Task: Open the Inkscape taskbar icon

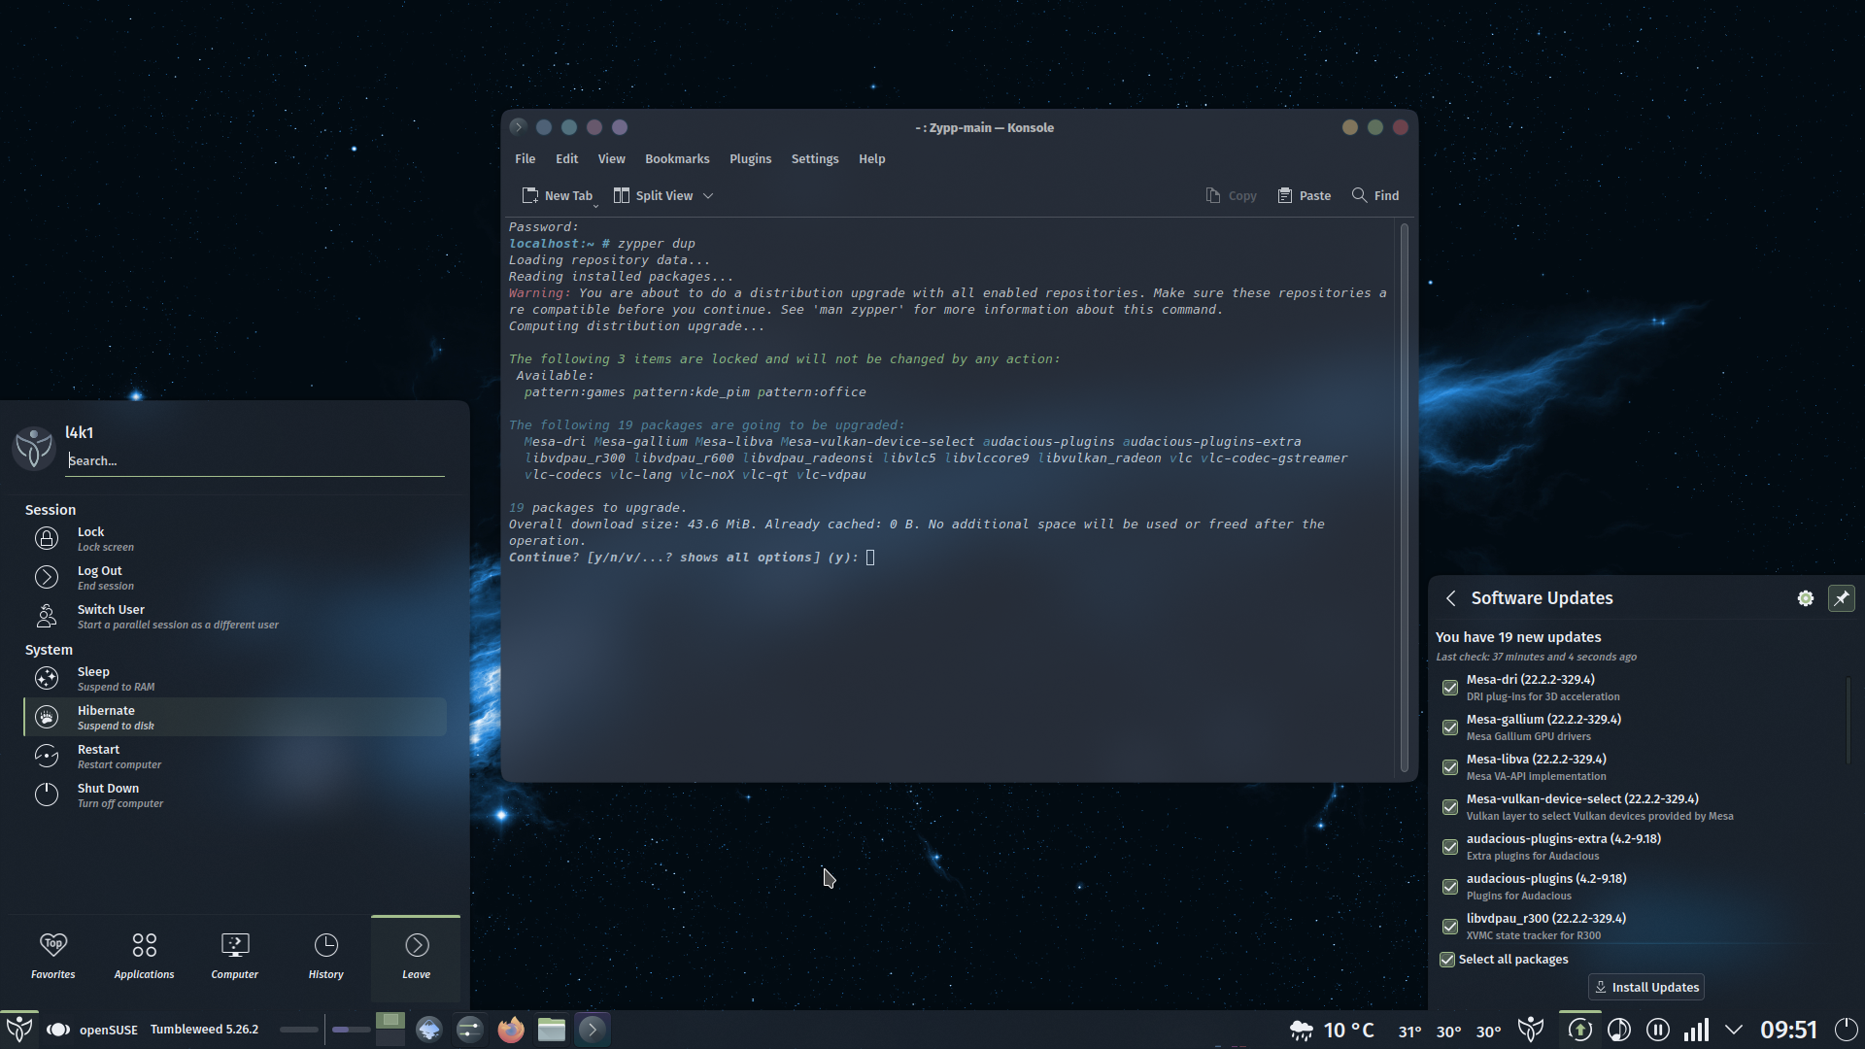Action: (x=428, y=1030)
